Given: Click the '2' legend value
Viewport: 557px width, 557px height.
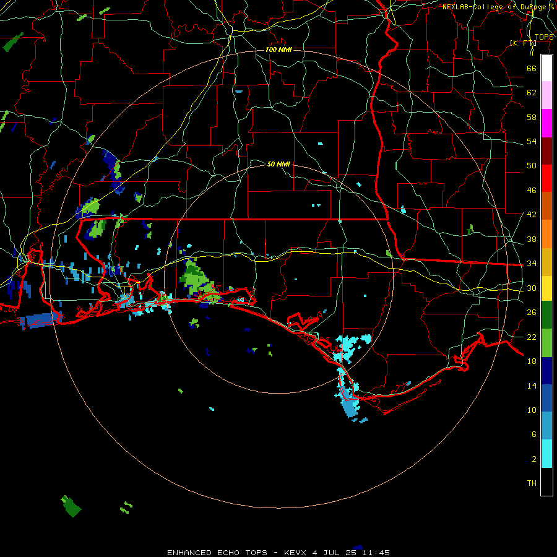Looking at the screenshot, I should tap(534, 459).
